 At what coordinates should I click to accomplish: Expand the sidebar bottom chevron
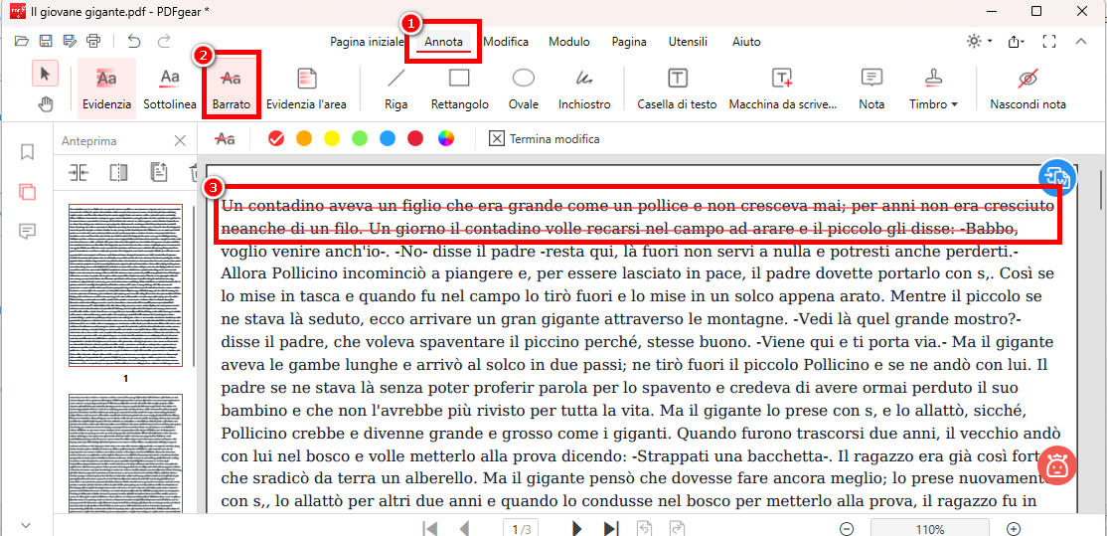pos(27,525)
